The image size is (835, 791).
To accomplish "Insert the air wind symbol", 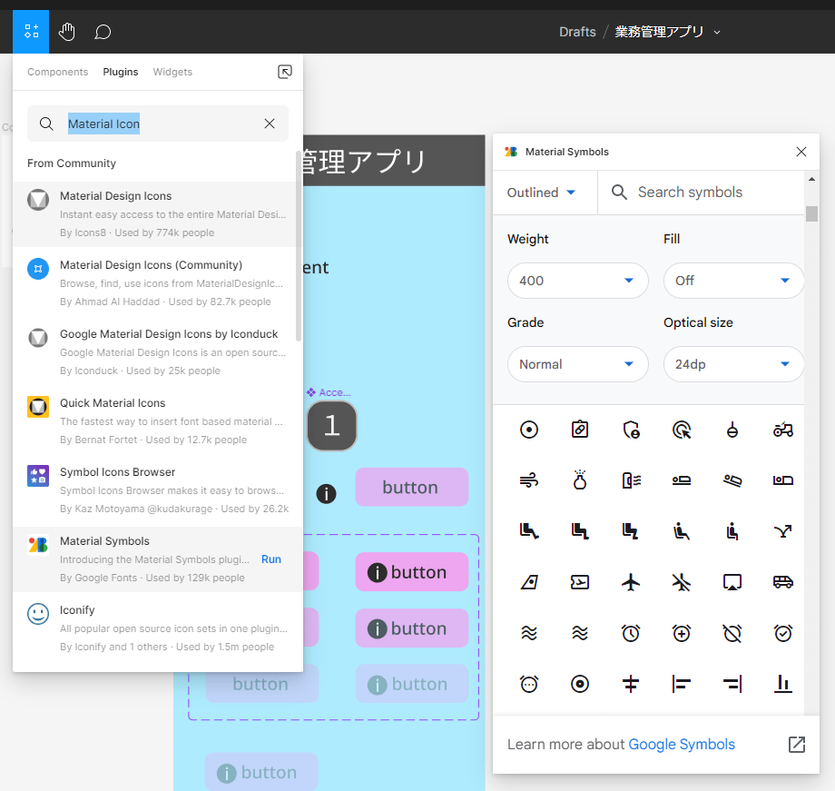I will [529, 480].
